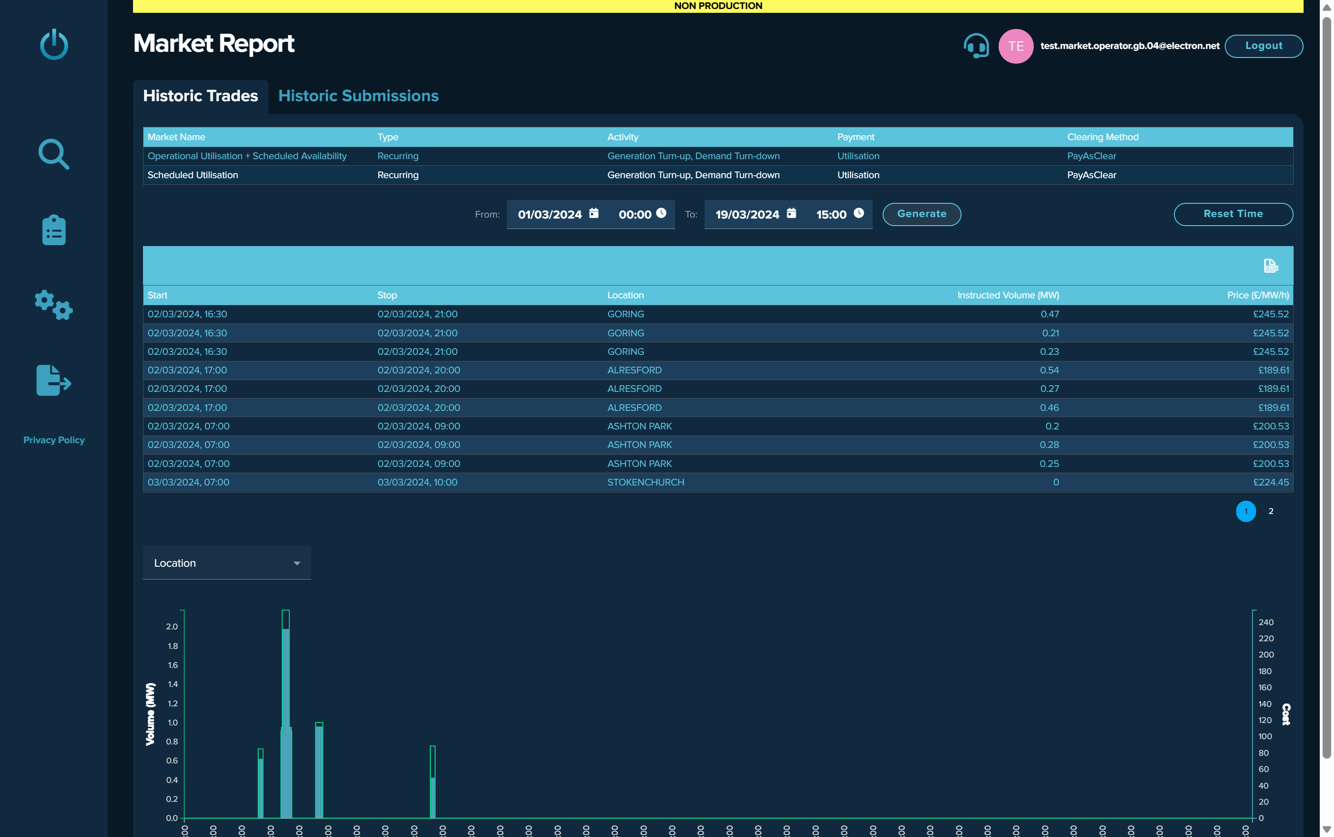Select the GORING row with volume 0.23
Image resolution: width=1334 pixels, height=837 pixels.
point(718,352)
